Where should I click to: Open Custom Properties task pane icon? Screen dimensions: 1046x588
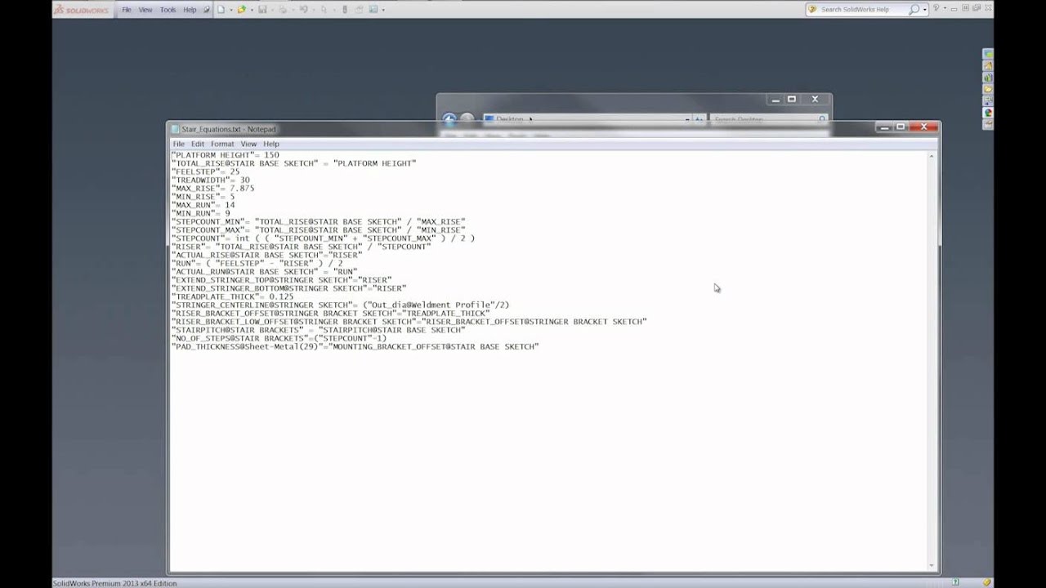tap(988, 124)
